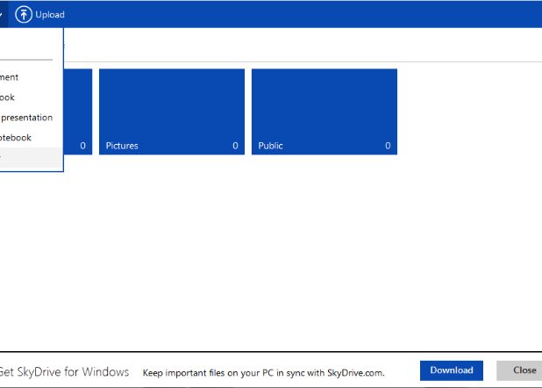Image resolution: width=542 pixels, height=388 pixels.
Task: Select OneNote notebook from the menu
Action: pyautogui.click(x=16, y=138)
